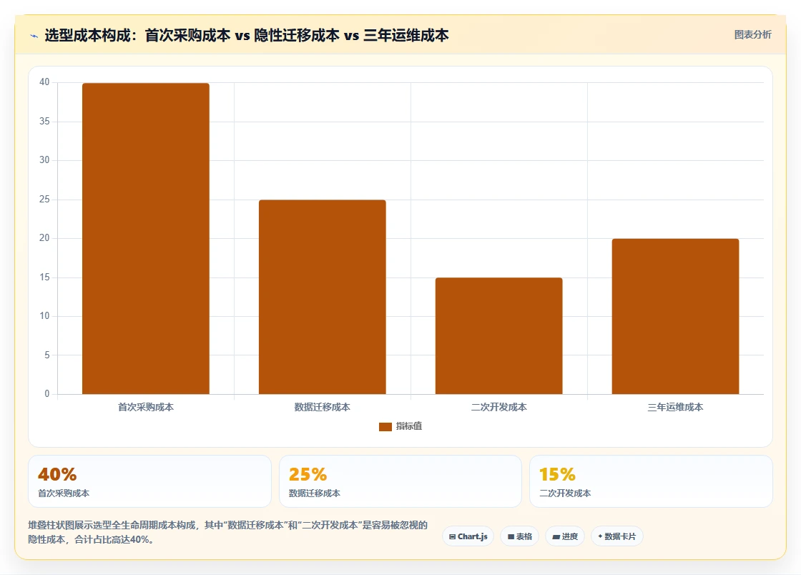Click the y-axis value 25
This screenshot has width=801, height=575.
point(44,199)
